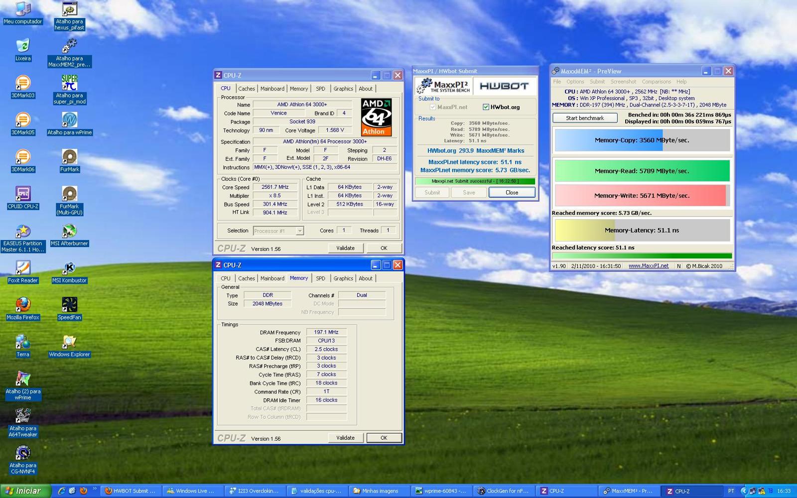Switch to Minhas imagens taskbar item
Viewport: 797px width, 498px height.
(x=380, y=491)
